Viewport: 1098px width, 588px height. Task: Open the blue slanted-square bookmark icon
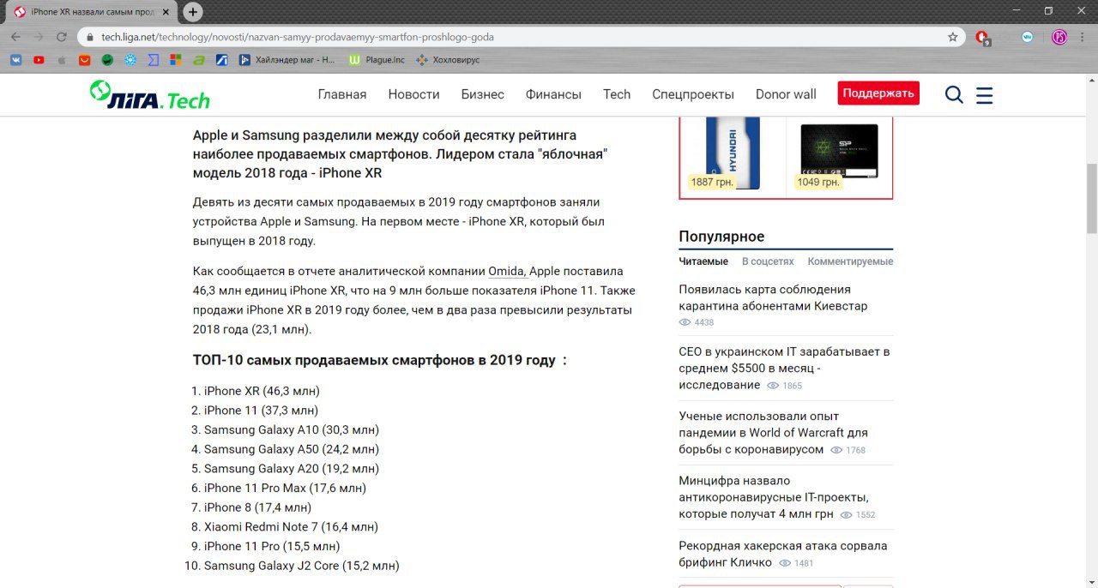[221, 60]
